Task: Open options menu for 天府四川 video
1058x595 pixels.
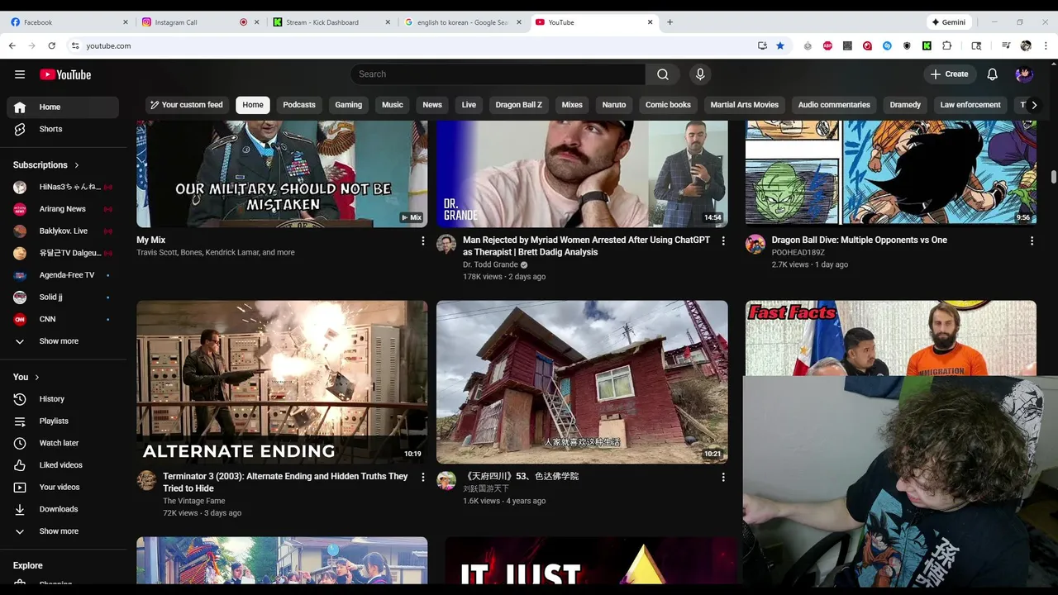Action: [x=723, y=477]
